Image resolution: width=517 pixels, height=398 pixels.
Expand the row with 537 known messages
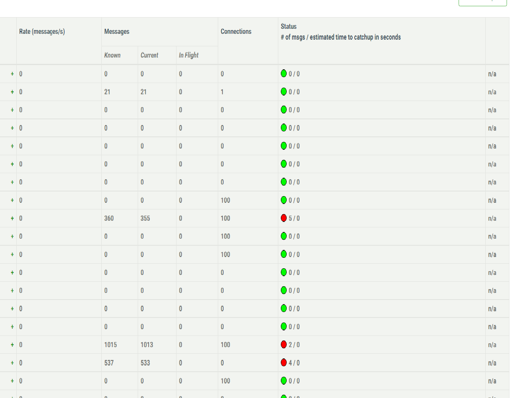point(12,363)
